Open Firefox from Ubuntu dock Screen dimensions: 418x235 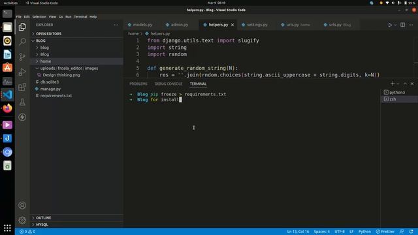coord(7,108)
